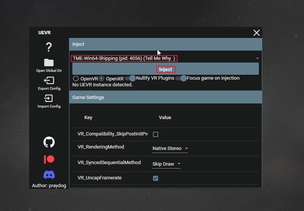Close the UEVR window
Screen dimensions: 304x211
[257, 33]
